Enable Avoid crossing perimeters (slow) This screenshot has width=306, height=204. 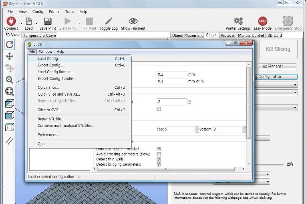pyautogui.click(x=159, y=154)
